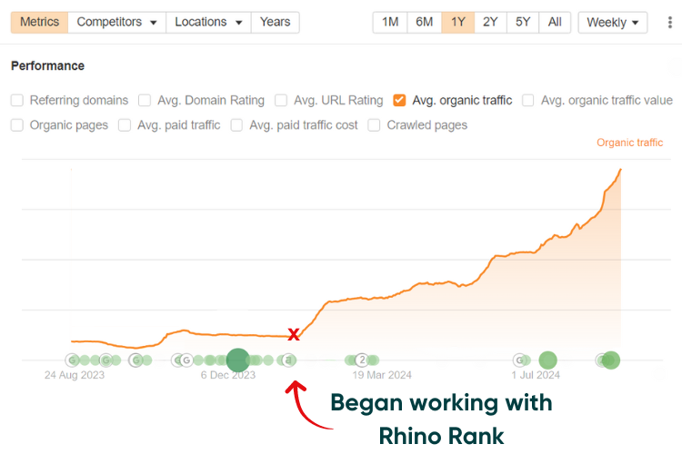
Task: Click the first Google update marker near 24 Aug 2023
Action: [x=72, y=360]
